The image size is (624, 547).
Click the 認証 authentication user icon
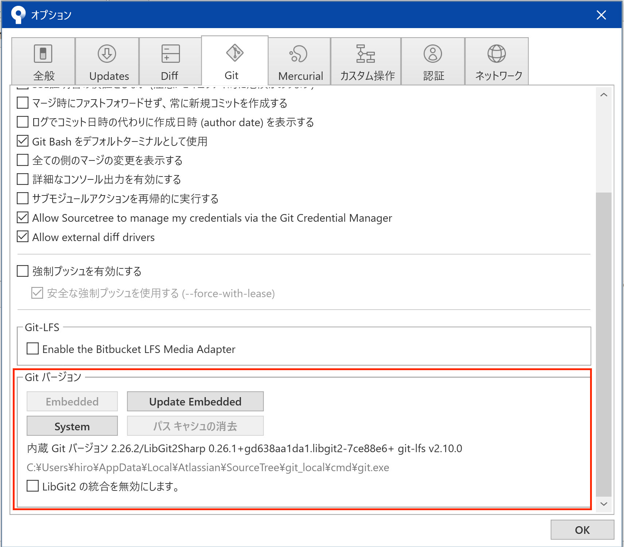432,54
